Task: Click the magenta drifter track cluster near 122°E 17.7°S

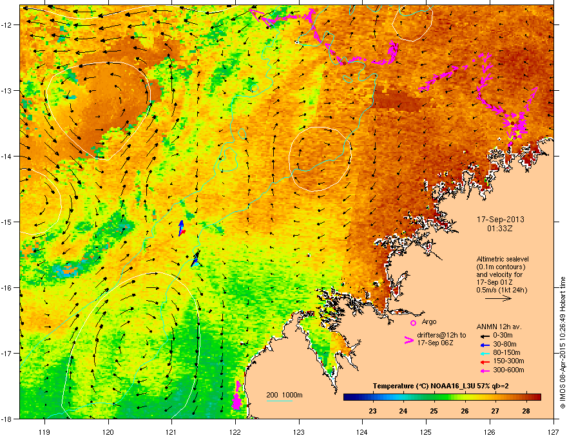Action: pyautogui.click(x=236, y=396)
